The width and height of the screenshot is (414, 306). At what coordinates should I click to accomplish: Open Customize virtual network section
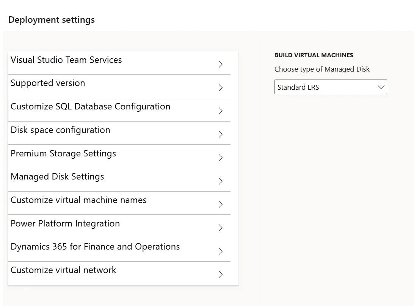click(x=119, y=273)
